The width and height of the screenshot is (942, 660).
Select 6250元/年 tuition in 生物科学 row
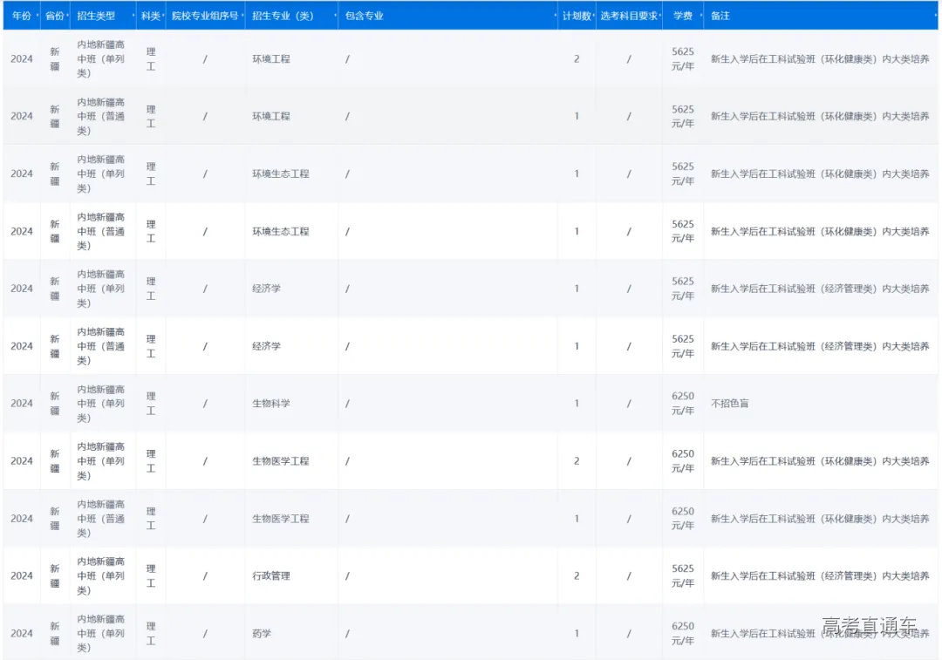(683, 404)
